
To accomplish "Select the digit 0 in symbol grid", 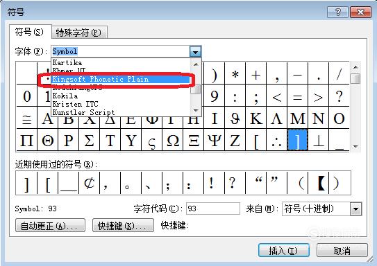I will point(26,96).
